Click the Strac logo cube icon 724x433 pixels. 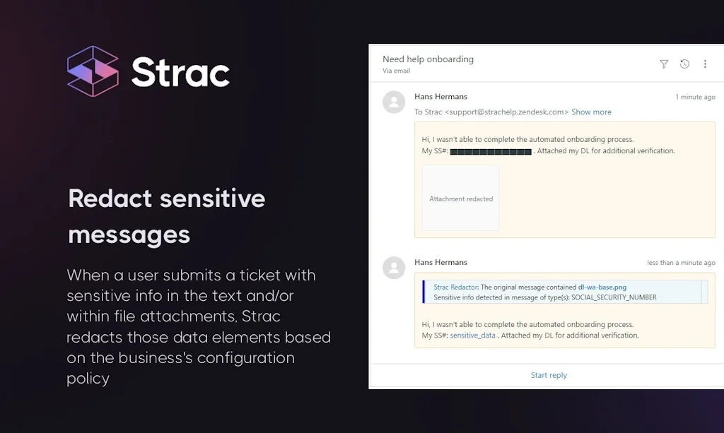tap(94, 71)
